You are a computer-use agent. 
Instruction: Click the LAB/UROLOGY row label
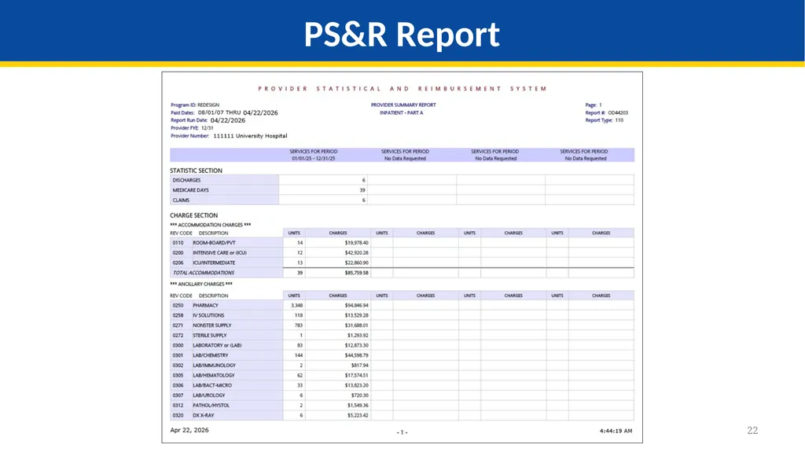pyautogui.click(x=209, y=395)
